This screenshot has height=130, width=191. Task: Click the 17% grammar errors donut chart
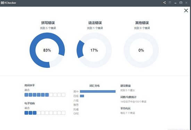(x=94, y=50)
